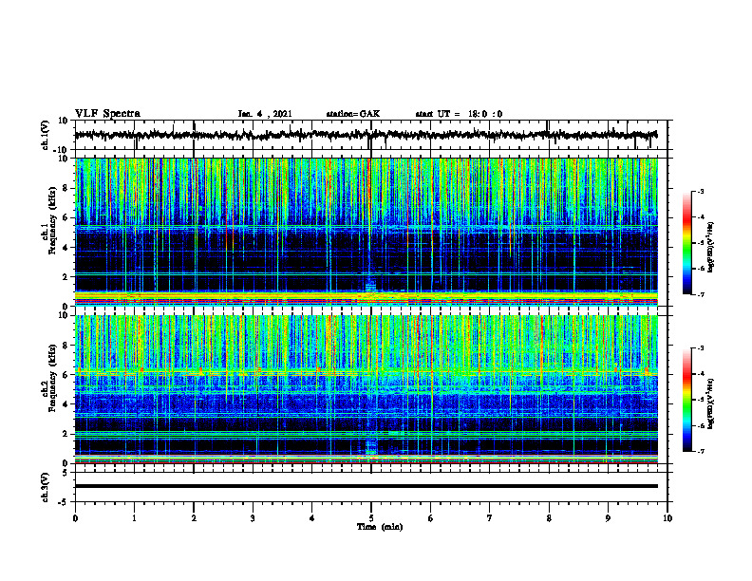Click the ch.1 spectrogram panel
This screenshot has width=752, height=581.
tap(366, 232)
